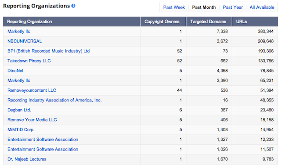Open Recording Industry Association of America link
This screenshot has width=281, height=165.
(54, 100)
